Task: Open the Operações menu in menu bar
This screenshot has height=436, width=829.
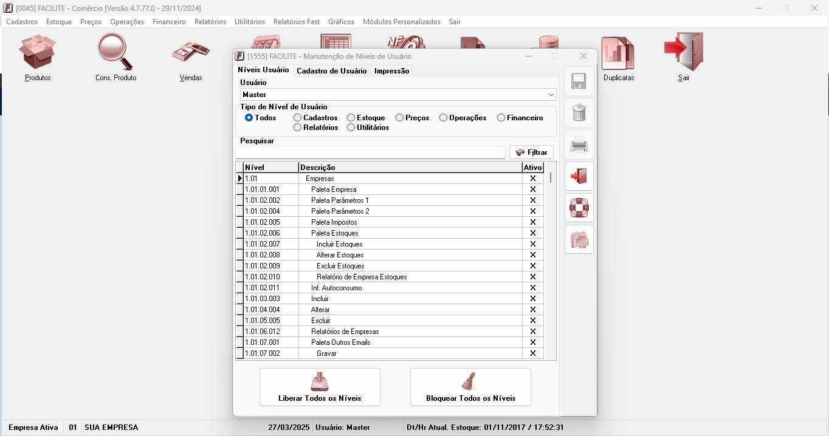Action: (127, 22)
